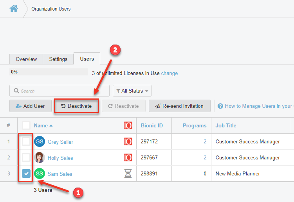Uncheck the Sam Sales checkbox

[26, 173]
